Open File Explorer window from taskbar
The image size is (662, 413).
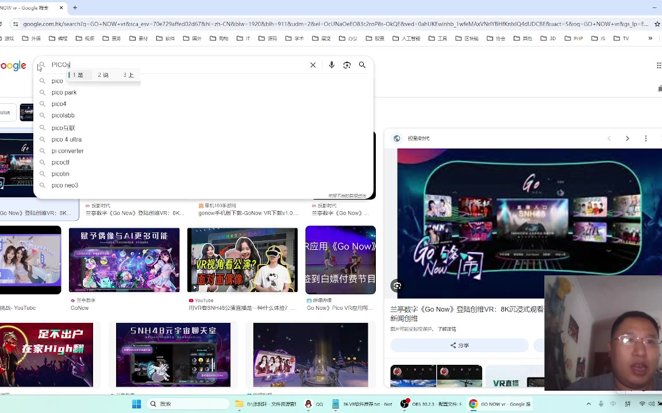(x=265, y=404)
